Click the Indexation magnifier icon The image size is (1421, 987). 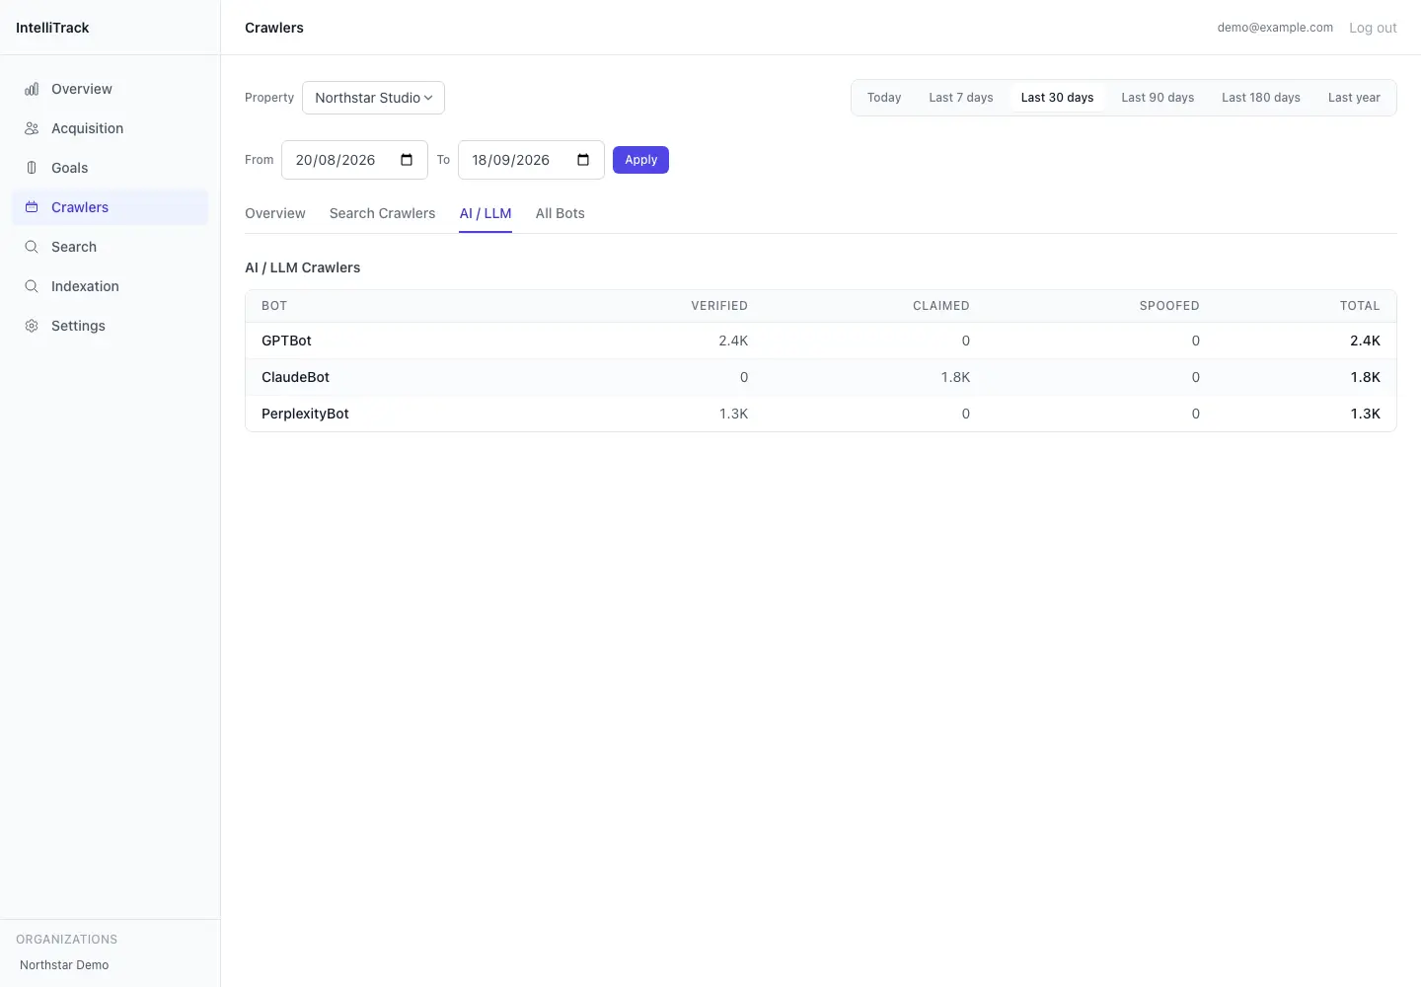click(32, 286)
